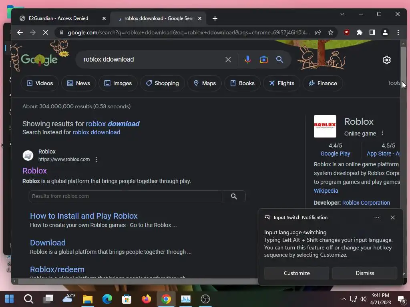The width and height of the screenshot is (410, 307).
Task: Select the News search filter
Action: pyautogui.click(x=78, y=83)
